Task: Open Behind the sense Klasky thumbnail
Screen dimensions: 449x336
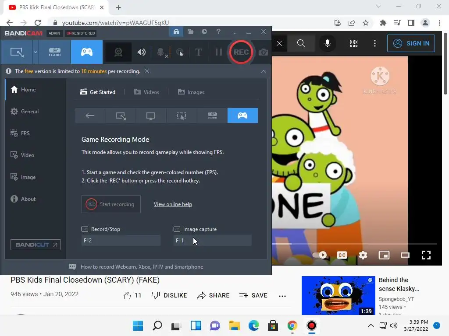Action: tap(339, 295)
